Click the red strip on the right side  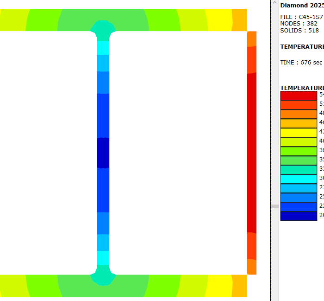pyautogui.click(x=251, y=153)
